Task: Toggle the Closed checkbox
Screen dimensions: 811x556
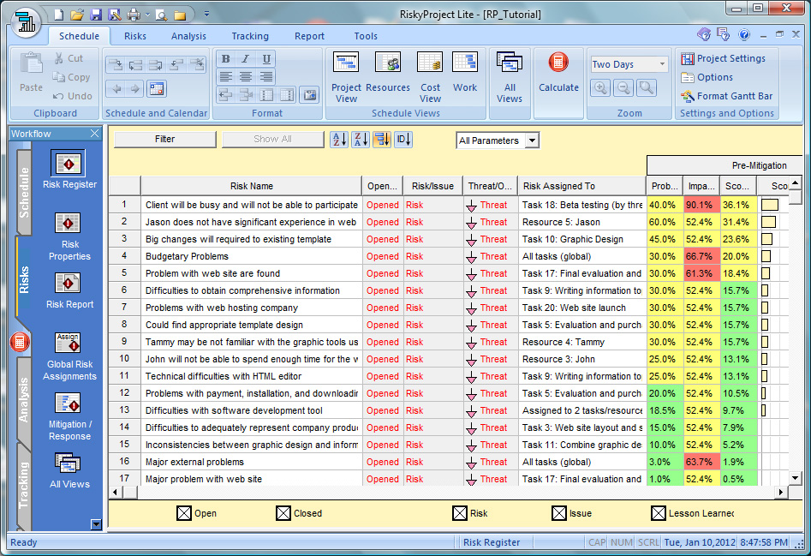Action: 283,513
